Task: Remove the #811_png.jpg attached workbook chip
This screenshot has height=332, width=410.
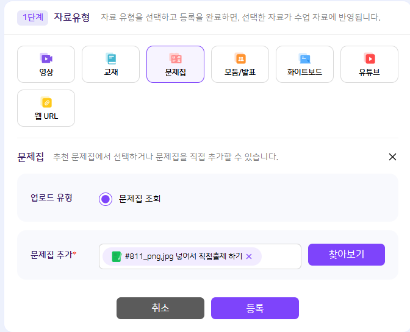Action: pos(249,256)
